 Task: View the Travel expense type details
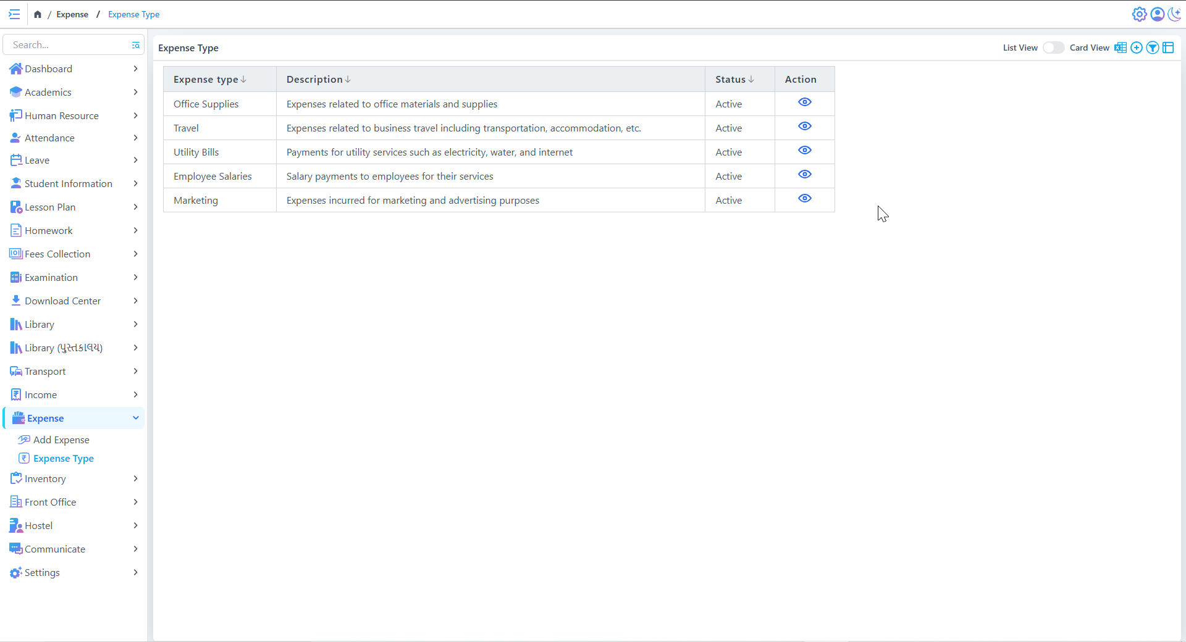[x=804, y=127]
